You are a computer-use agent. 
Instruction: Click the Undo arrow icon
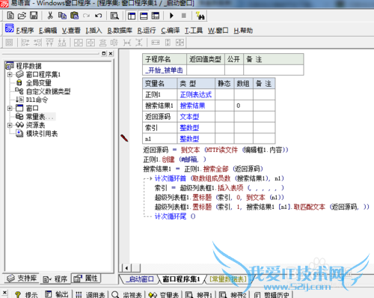[x=98, y=16]
